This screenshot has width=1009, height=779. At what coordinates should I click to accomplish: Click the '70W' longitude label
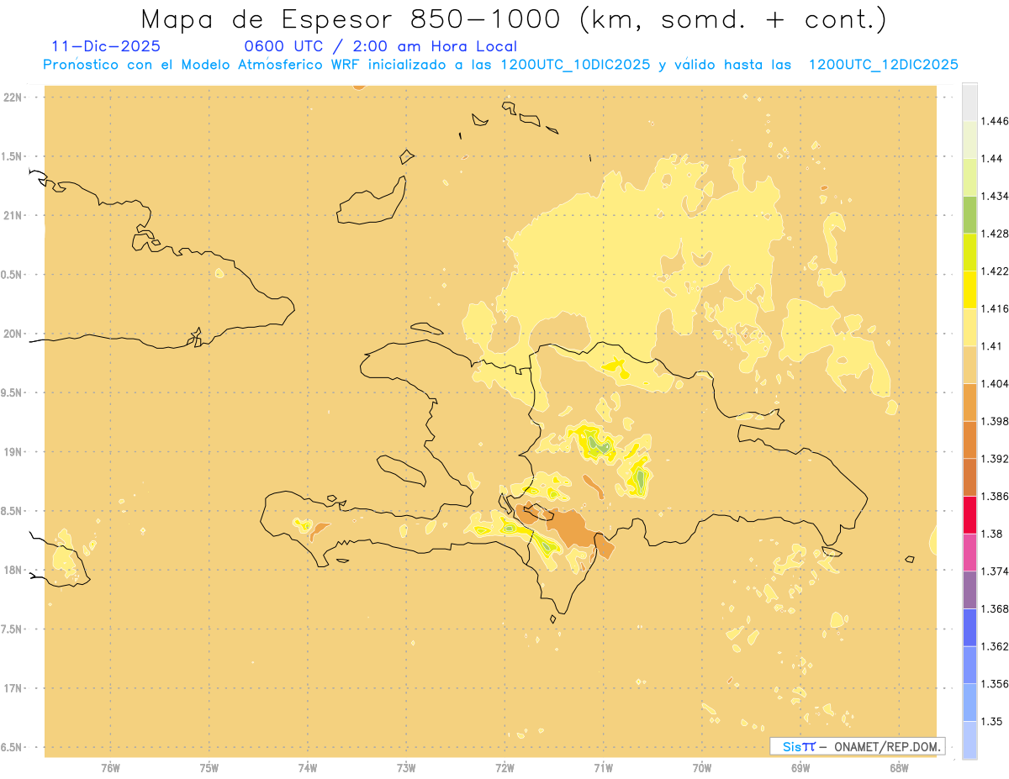pos(702,768)
